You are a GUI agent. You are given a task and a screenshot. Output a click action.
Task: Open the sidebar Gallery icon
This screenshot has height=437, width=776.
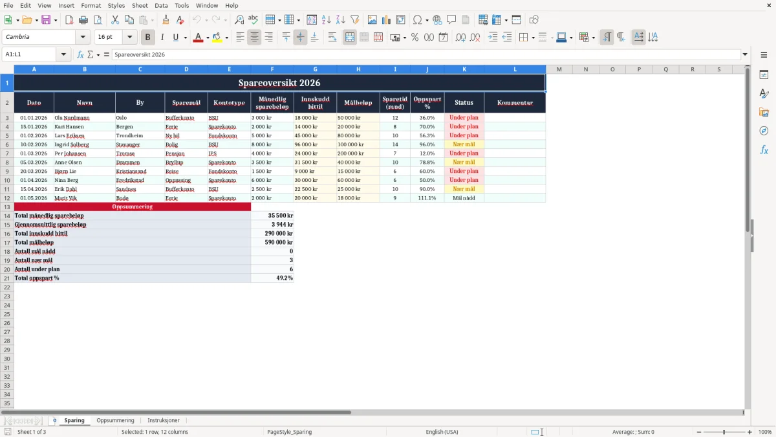pyautogui.click(x=764, y=113)
